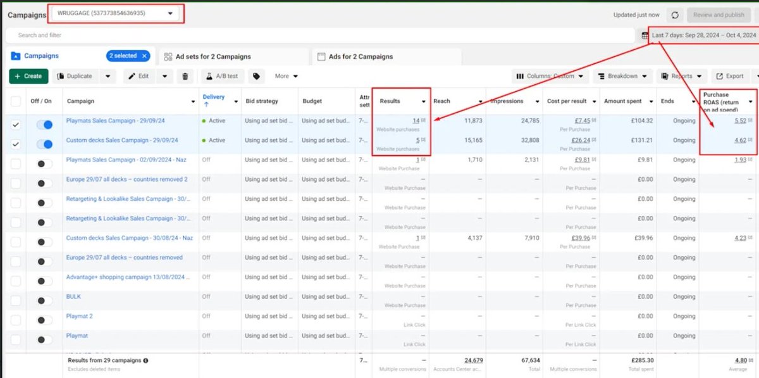This screenshot has width=759, height=378.
Task: Click the £7.45 cost per result value
Action: click(583, 120)
